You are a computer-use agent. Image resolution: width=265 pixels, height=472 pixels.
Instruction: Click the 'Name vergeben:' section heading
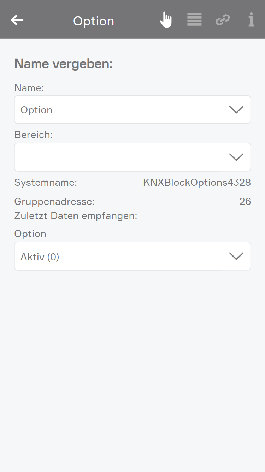[x=64, y=64]
